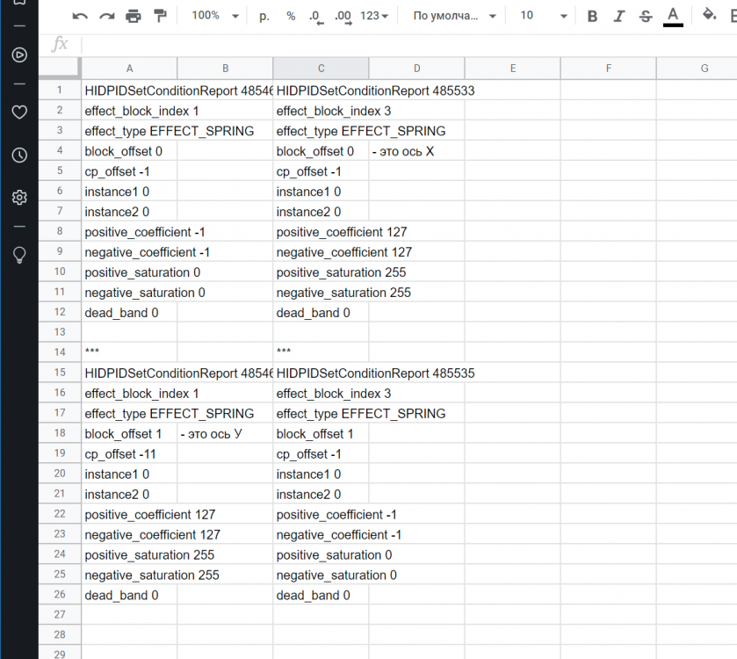Undo the last action
The image size is (737, 659).
80,16
